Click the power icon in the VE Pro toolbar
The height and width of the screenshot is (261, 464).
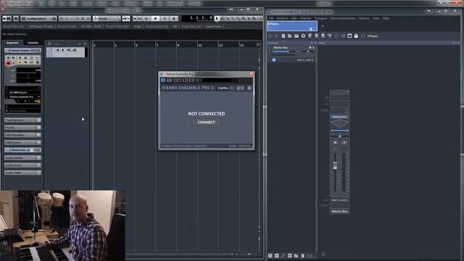pos(270,36)
